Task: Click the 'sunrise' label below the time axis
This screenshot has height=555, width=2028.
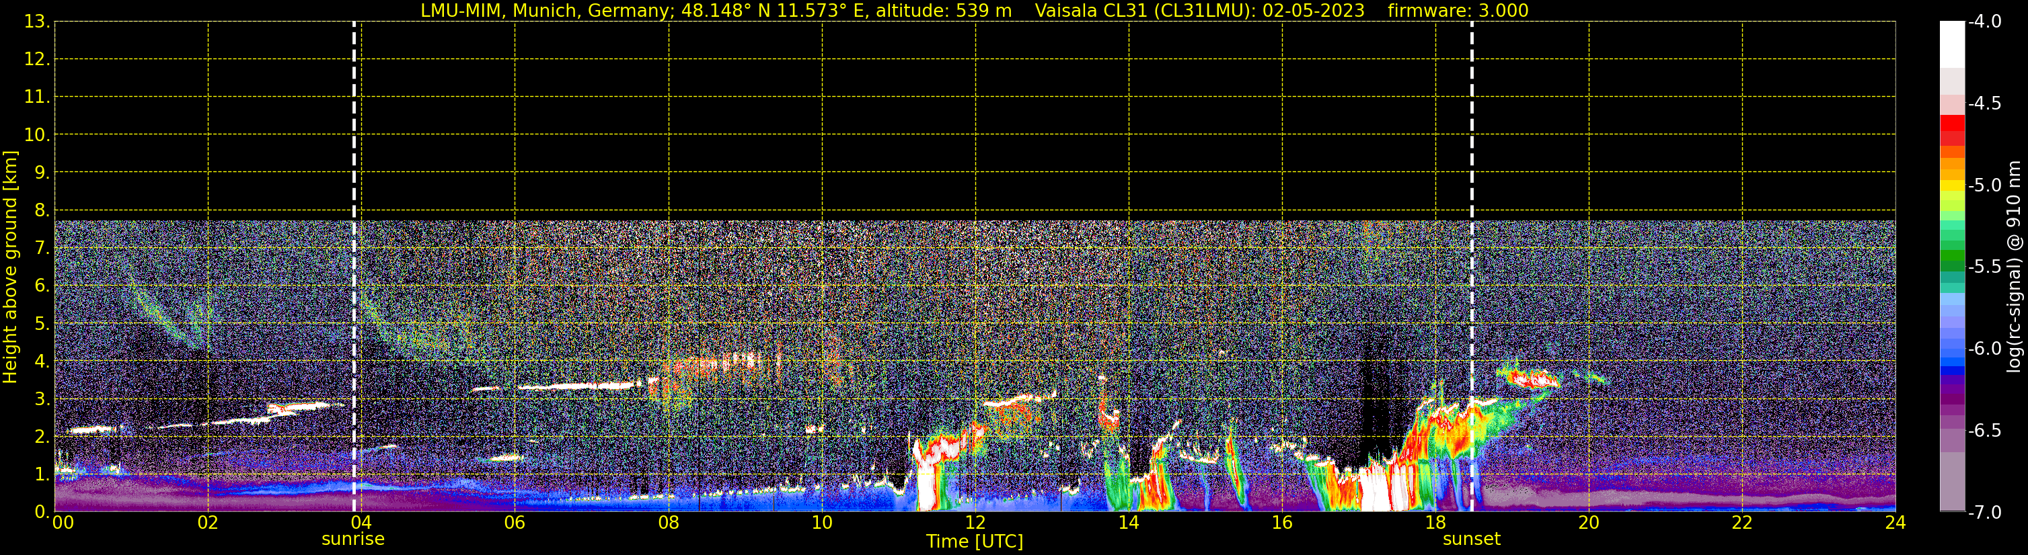Action: coord(352,540)
